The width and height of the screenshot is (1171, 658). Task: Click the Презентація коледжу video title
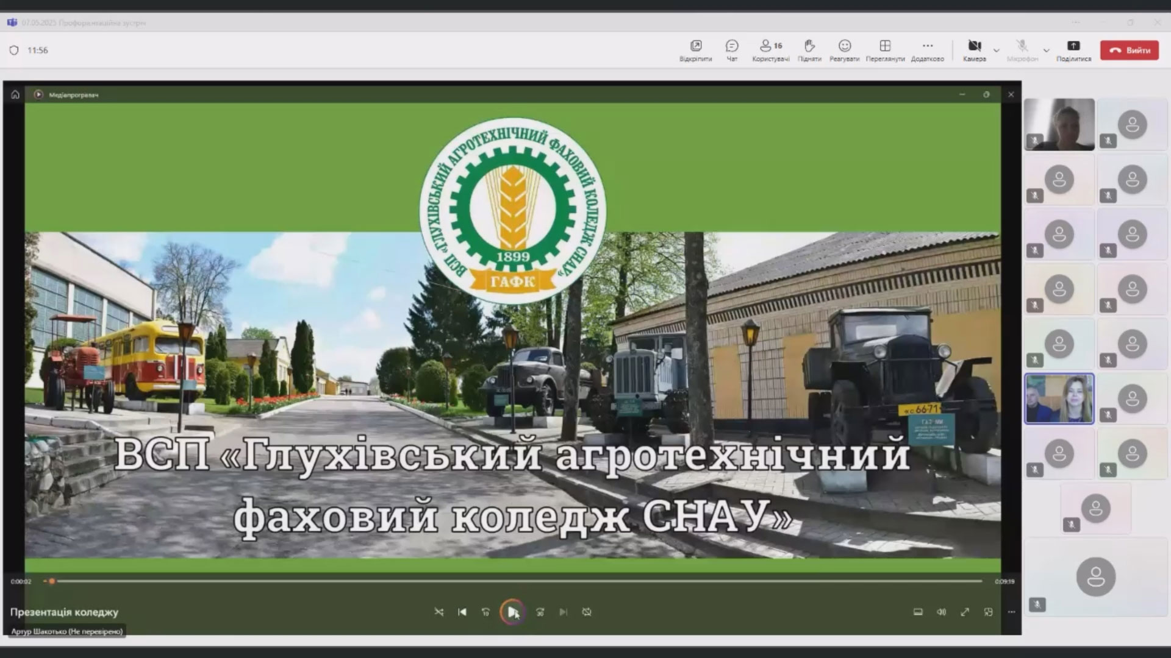64,612
